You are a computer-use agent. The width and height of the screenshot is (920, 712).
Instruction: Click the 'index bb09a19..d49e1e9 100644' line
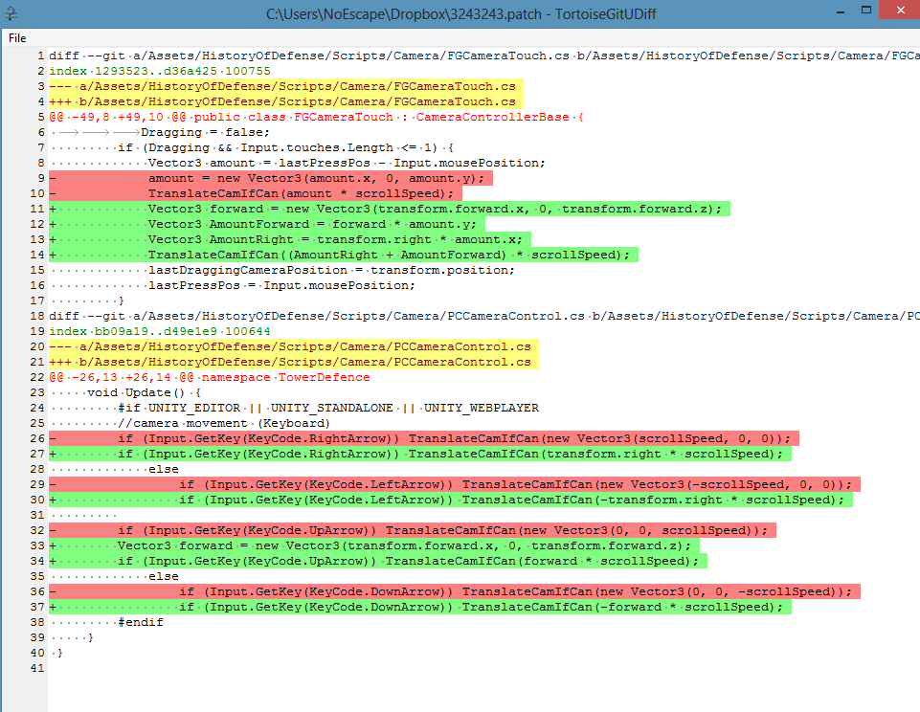point(160,331)
